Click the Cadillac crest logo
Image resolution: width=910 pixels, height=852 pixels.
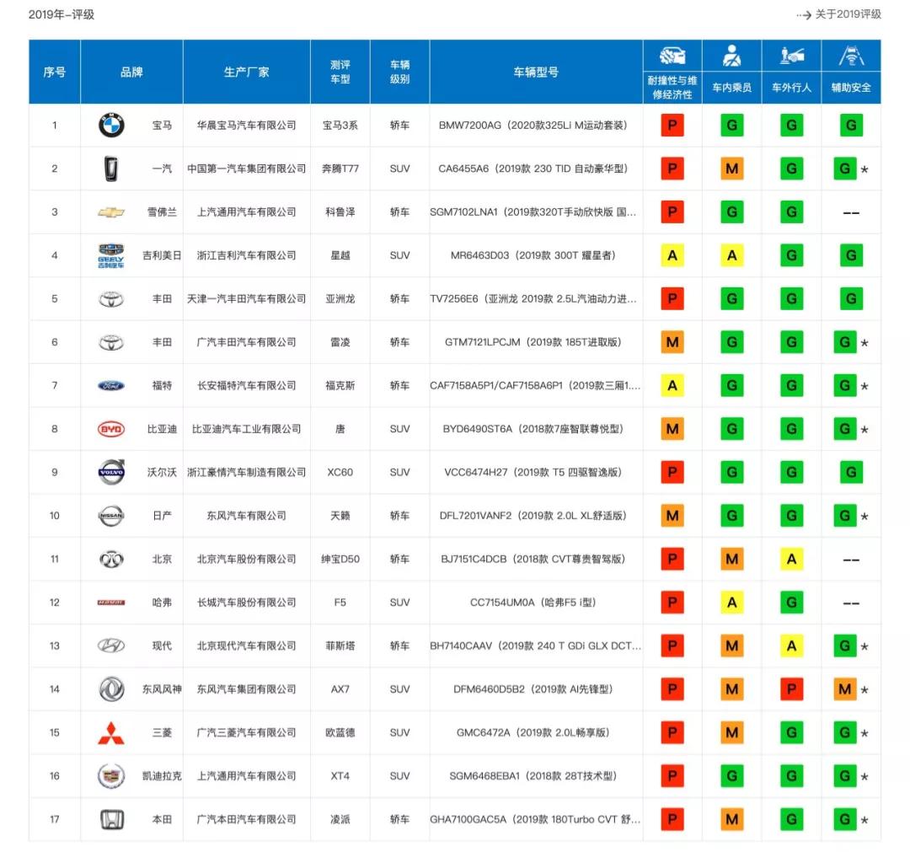(111, 776)
